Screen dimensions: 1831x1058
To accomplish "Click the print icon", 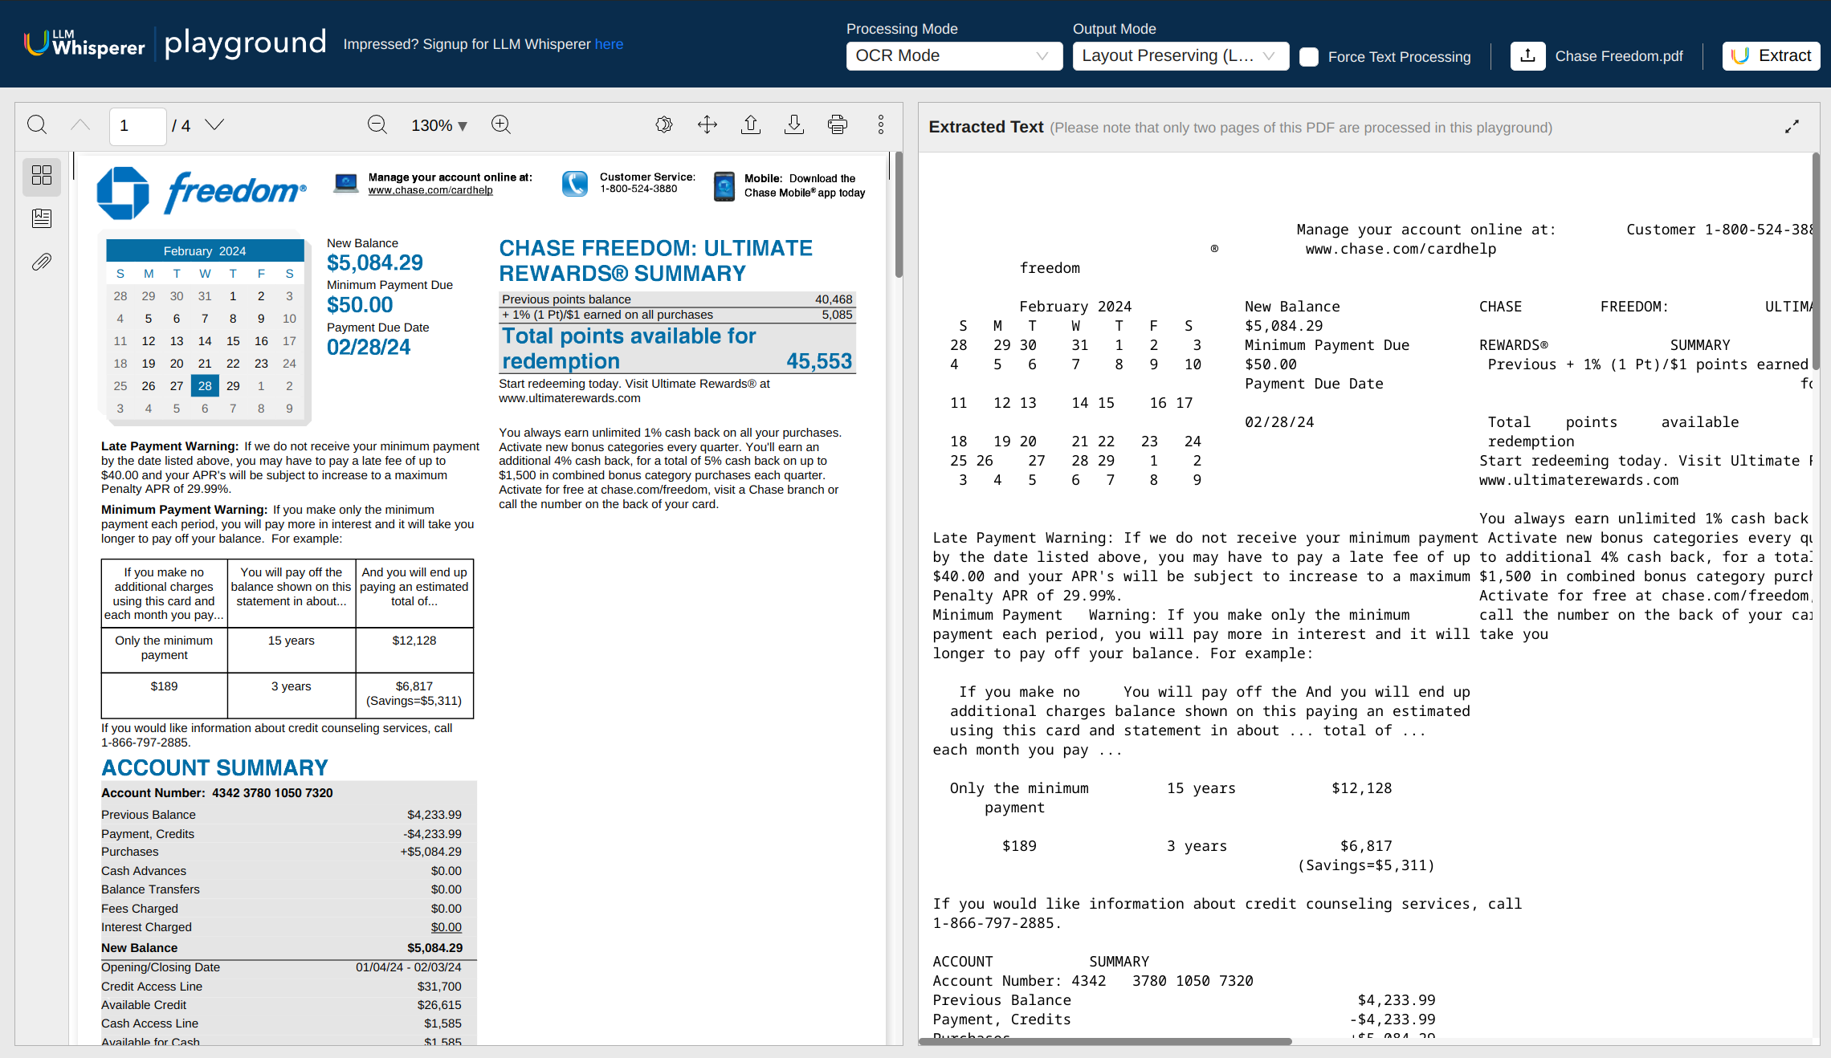I will [837, 125].
